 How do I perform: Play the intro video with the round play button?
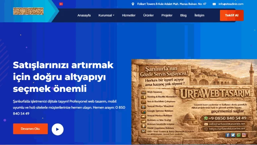click(x=58, y=129)
